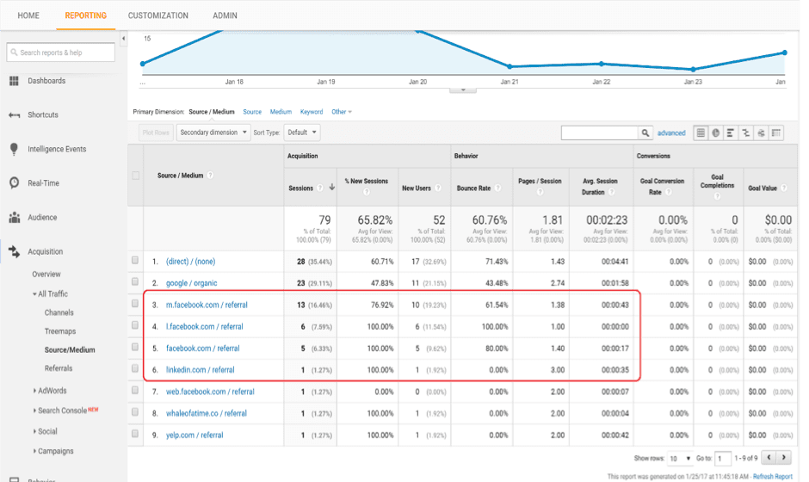
Task: Check the web.facebook.com / referral row checkbox
Action: point(135,391)
